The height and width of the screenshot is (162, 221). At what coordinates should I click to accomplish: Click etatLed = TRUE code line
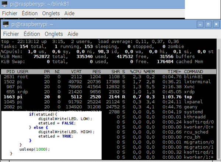click(56, 136)
